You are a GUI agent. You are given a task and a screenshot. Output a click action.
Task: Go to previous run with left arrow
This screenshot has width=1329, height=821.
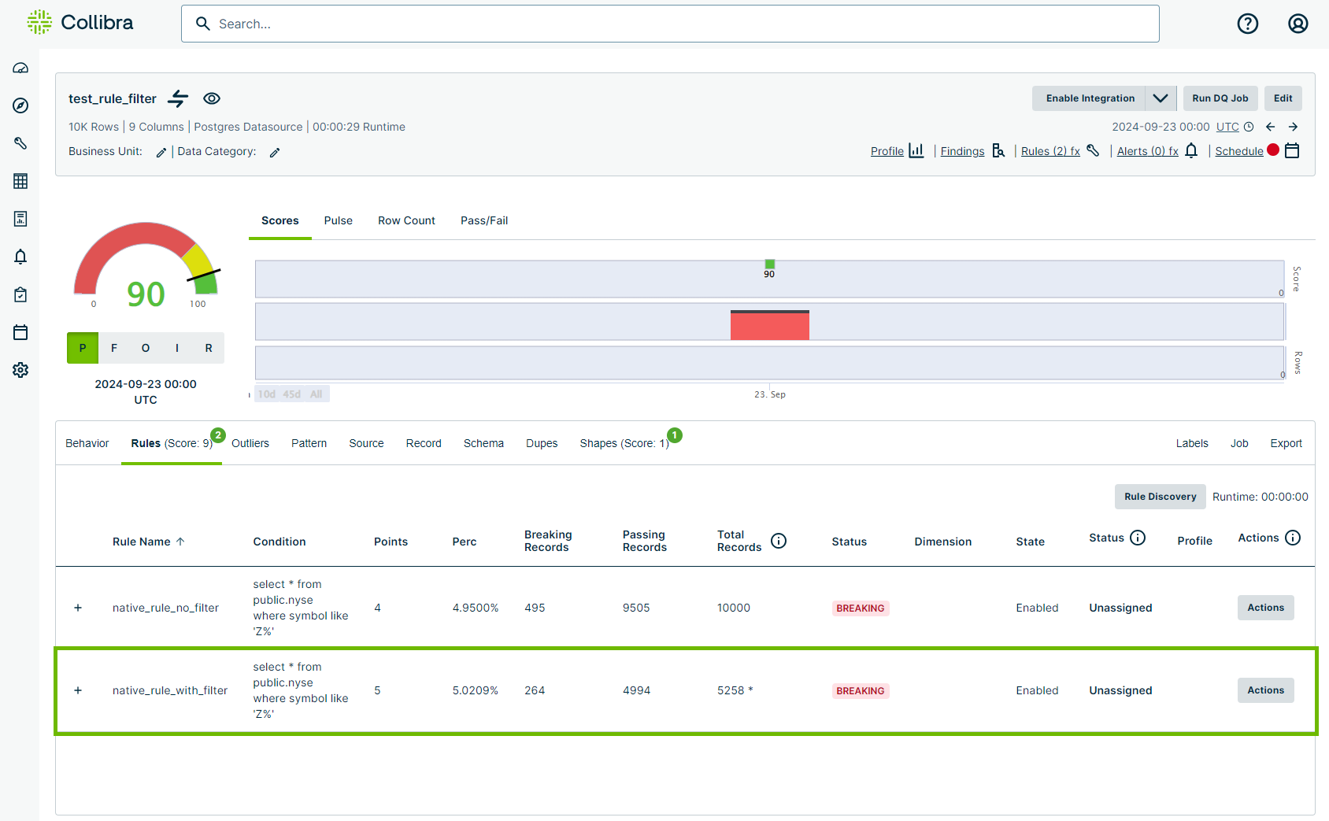click(x=1271, y=127)
